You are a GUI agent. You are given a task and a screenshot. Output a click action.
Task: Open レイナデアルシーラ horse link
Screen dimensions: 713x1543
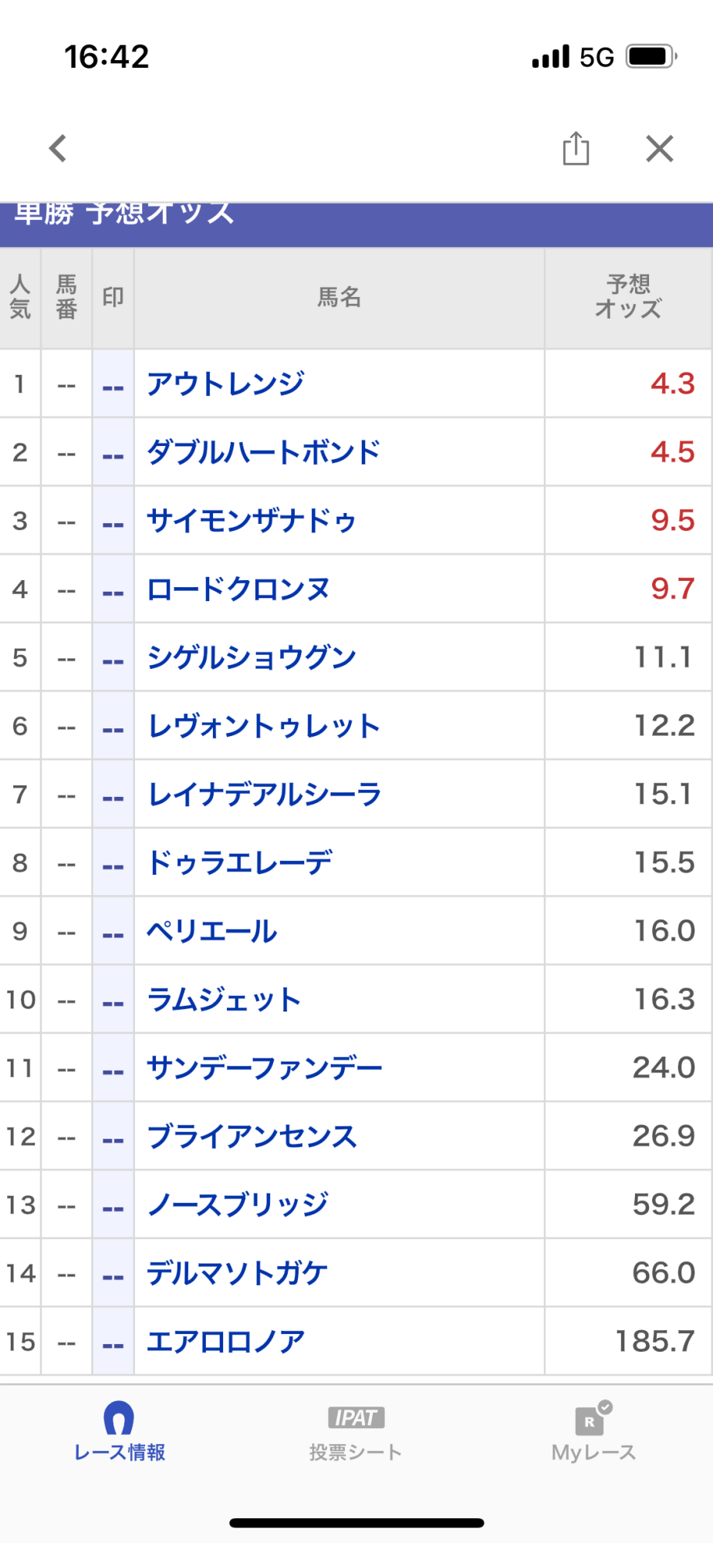pyautogui.click(x=265, y=795)
